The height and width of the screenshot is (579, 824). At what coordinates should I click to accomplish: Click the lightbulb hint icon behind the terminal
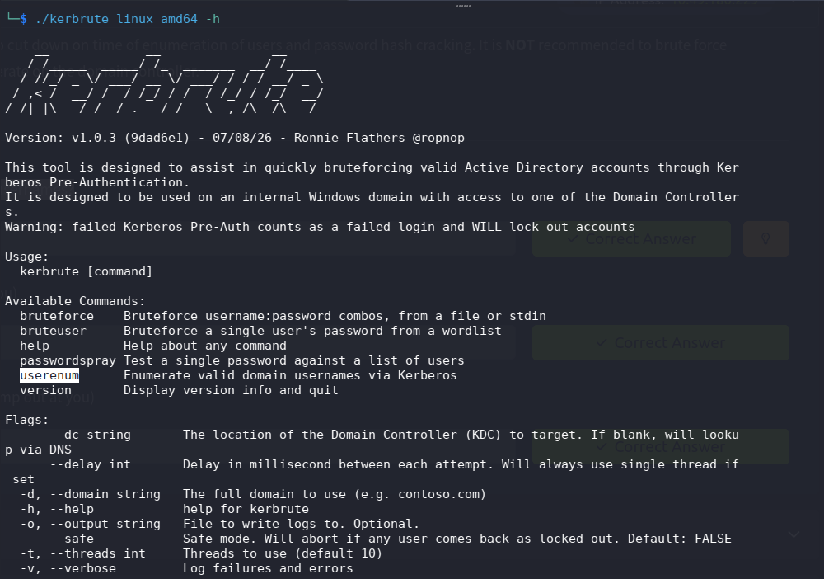tap(765, 238)
